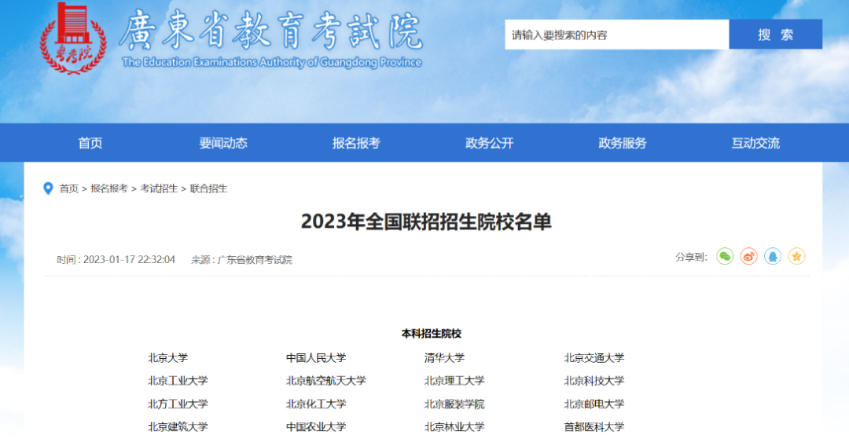Image resolution: width=849 pixels, height=439 pixels.
Task: Share to QZone star icon
Action: click(x=796, y=256)
